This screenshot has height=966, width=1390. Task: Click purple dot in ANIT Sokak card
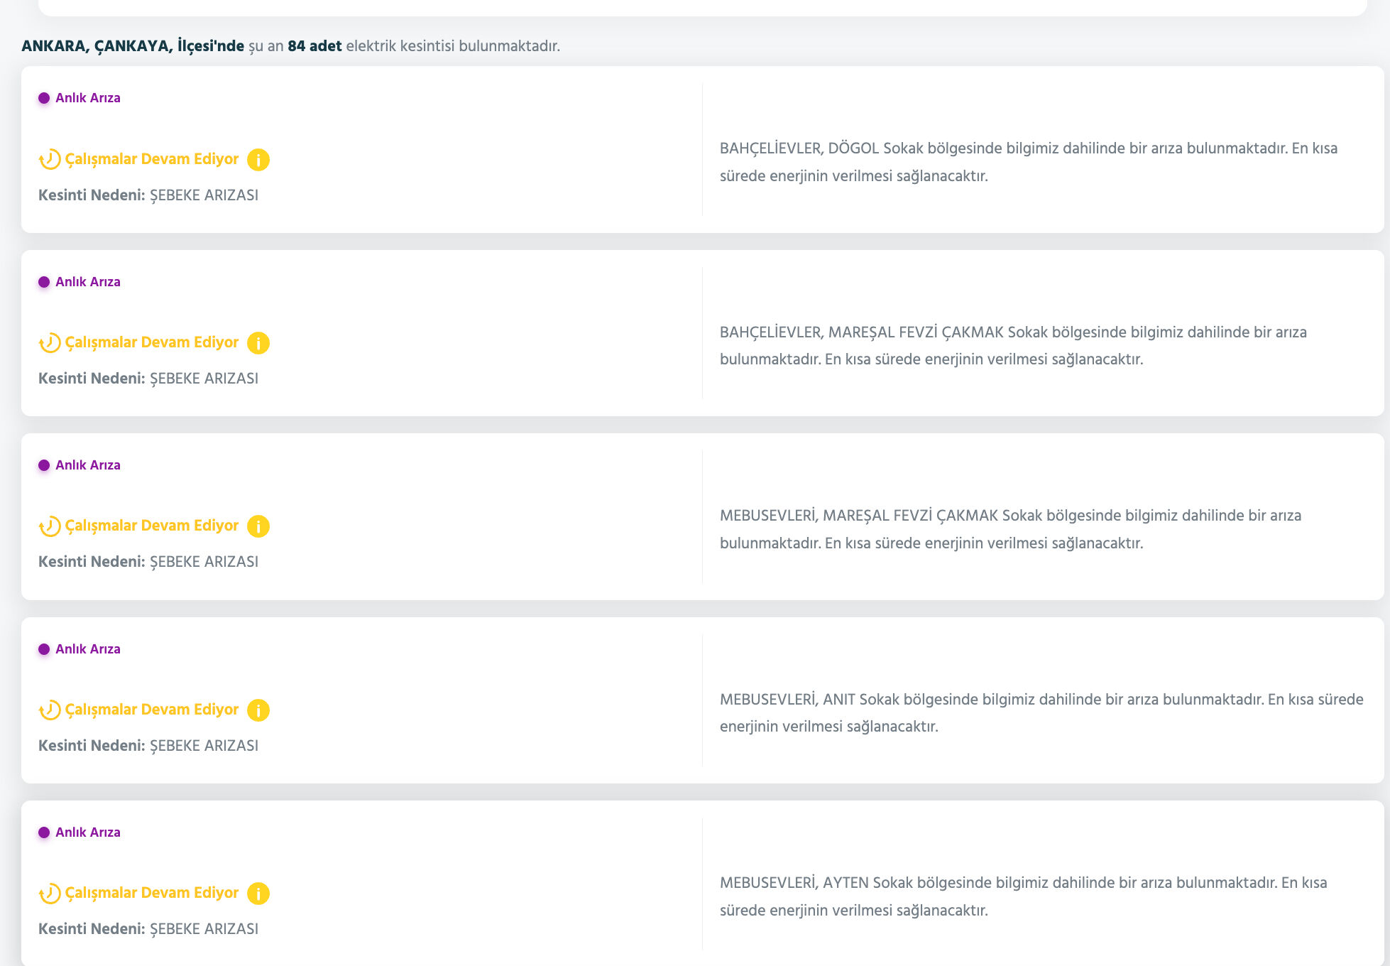(44, 649)
